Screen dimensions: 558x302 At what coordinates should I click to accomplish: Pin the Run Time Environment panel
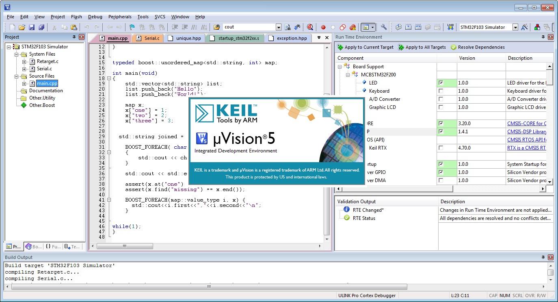tap(543, 37)
